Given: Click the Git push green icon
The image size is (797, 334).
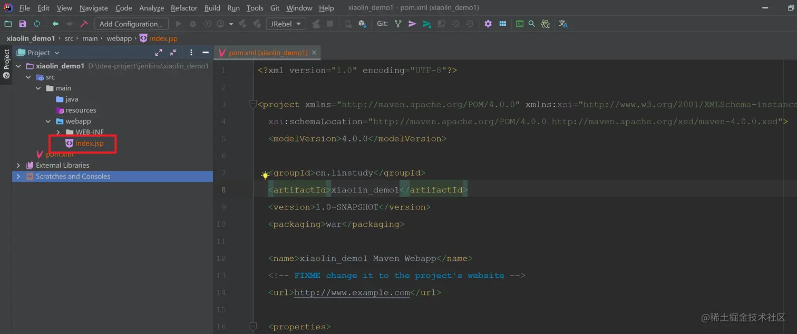Looking at the screenshot, I should tap(427, 24).
